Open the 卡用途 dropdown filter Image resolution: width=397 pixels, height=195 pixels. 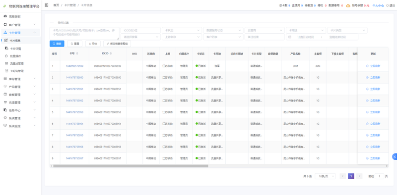(x=306, y=30)
